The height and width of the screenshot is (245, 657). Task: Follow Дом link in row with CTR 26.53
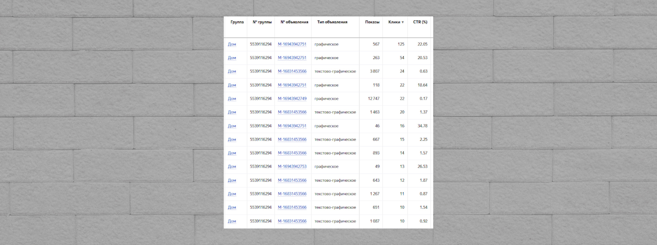pos(232,167)
